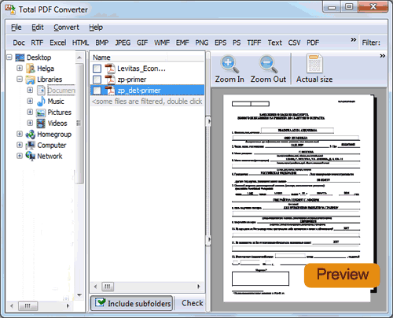
Task: Click the PDF icon next to Levitas_Econ
Action: point(110,68)
